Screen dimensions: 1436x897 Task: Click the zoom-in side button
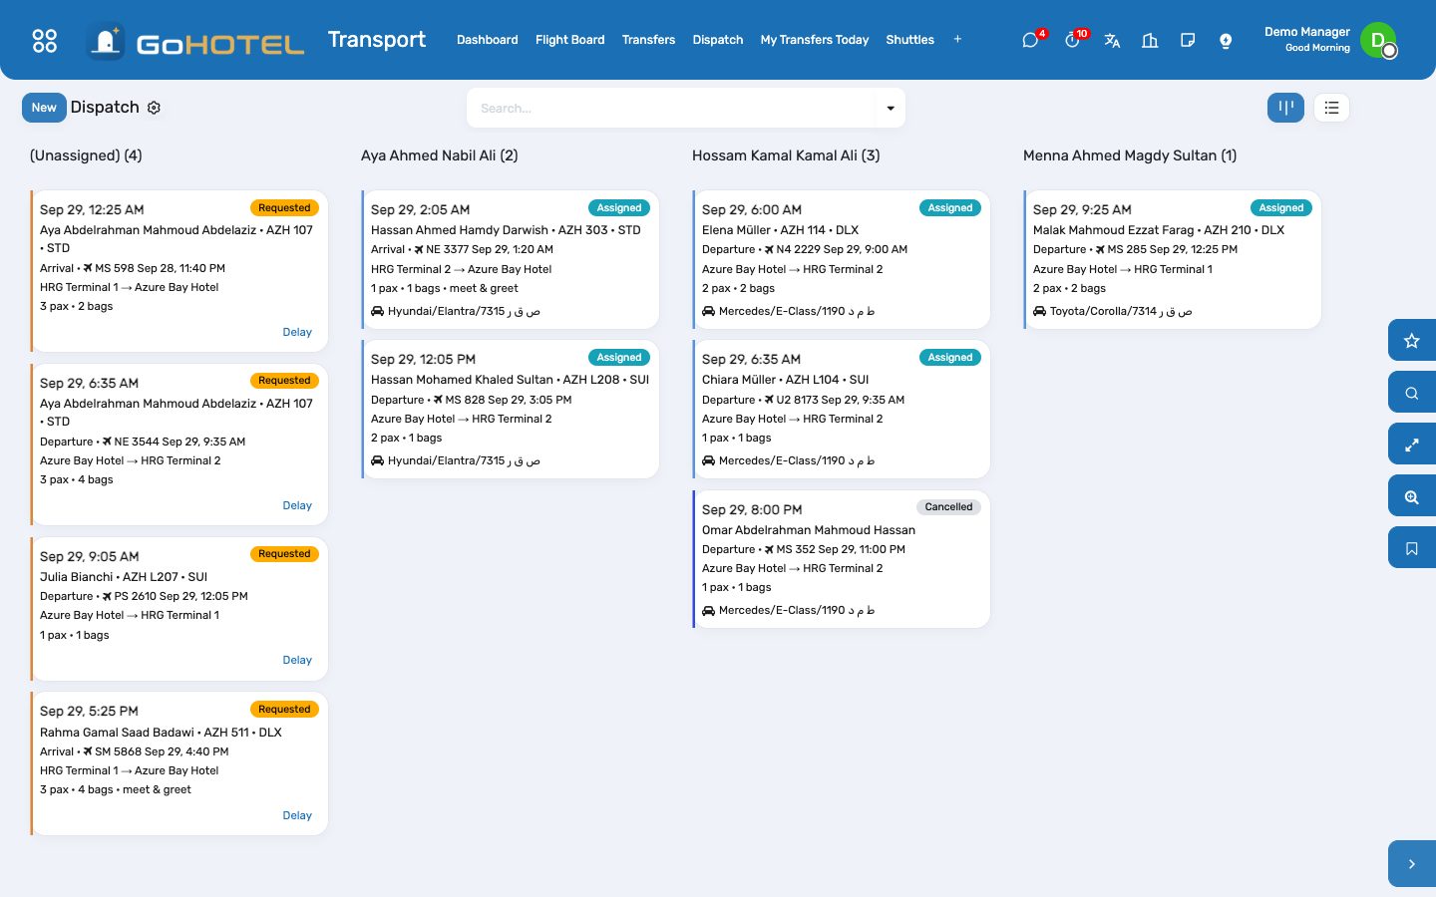pos(1412,496)
